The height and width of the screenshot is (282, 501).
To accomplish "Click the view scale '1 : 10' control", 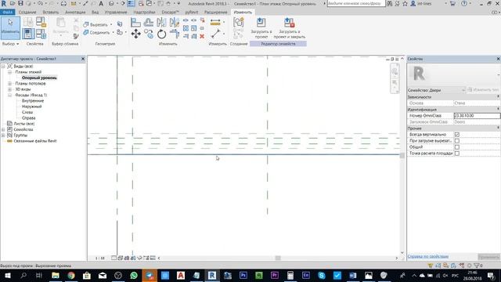I will [x=99, y=258].
